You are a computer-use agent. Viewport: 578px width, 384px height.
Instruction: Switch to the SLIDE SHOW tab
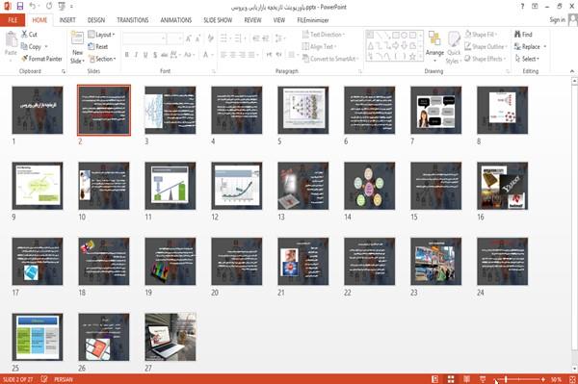click(218, 20)
